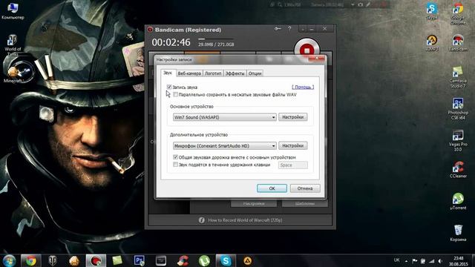Open uTorrent from the taskbar
Viewport: 475px width, 267px height.
[204, 260]
